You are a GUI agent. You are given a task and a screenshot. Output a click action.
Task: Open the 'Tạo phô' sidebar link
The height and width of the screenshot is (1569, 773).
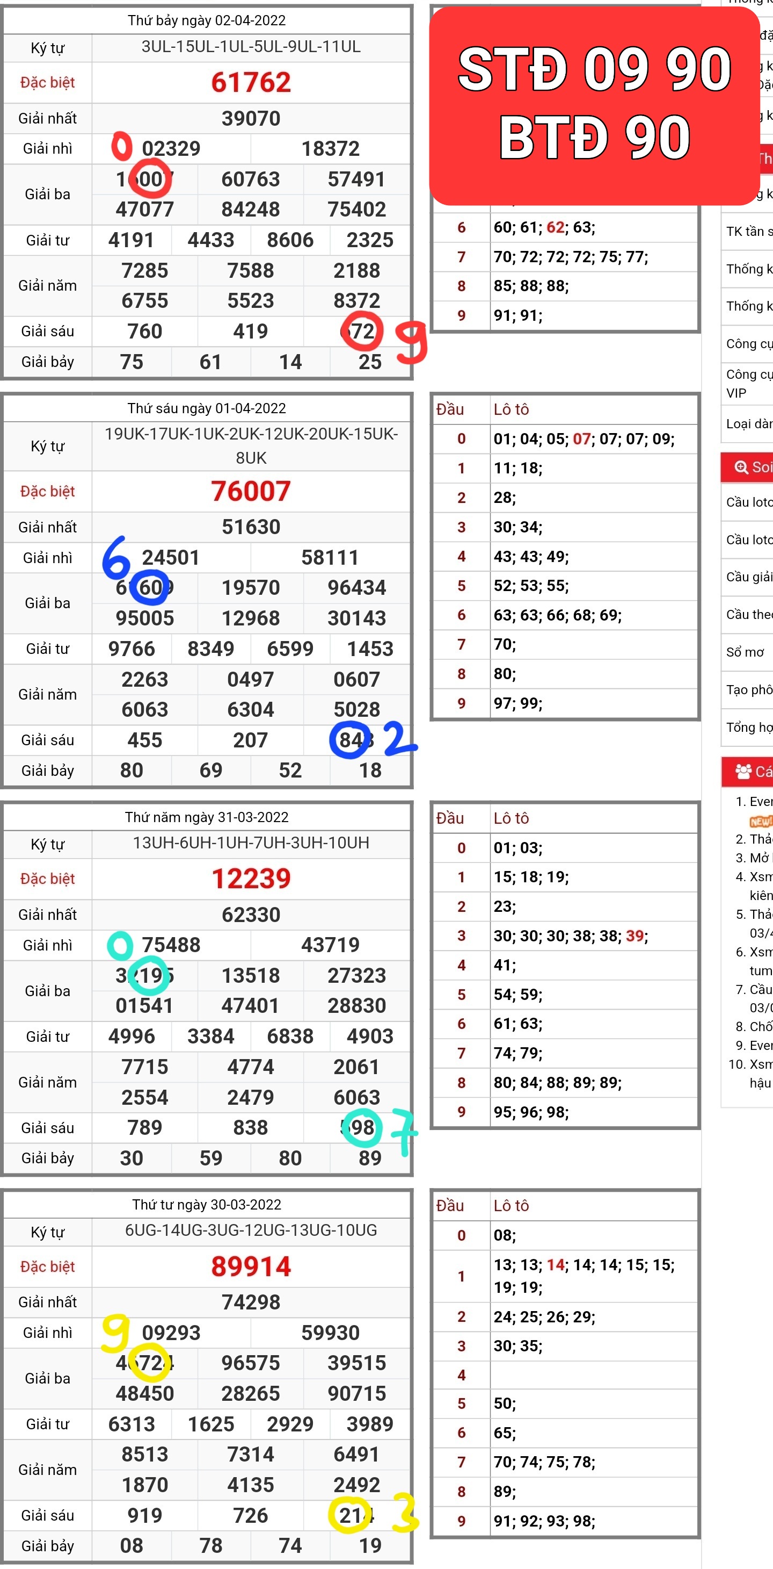pyautogui.click(x=749, y=689)
